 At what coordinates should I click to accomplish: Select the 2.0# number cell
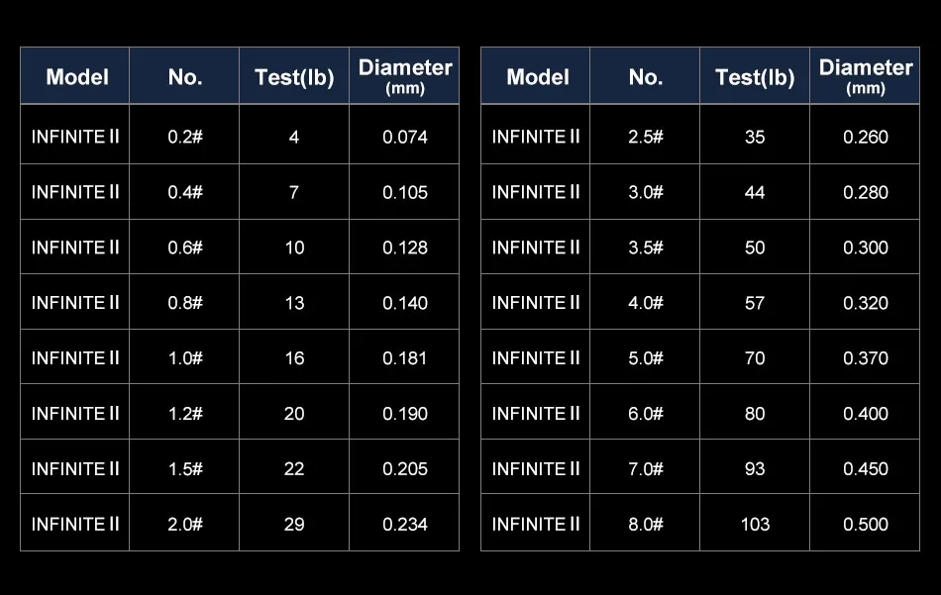pyautogui.click(x=185, y=524)
